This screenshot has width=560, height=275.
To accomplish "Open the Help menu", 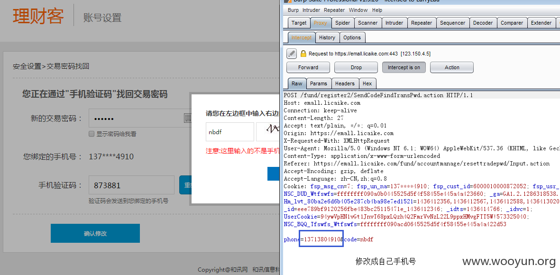I will tap(377, 10).
